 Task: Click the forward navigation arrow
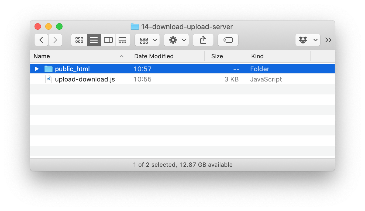(55, 40)
